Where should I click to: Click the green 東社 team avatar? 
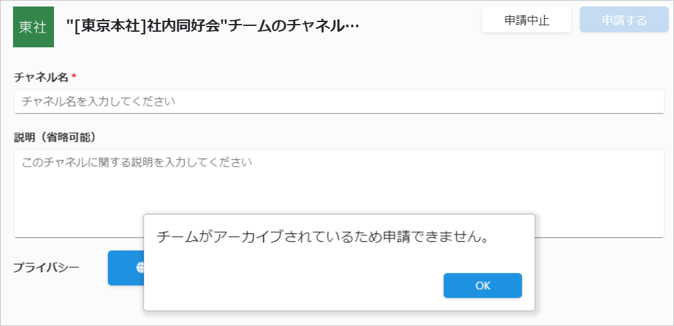pos(33,27)
